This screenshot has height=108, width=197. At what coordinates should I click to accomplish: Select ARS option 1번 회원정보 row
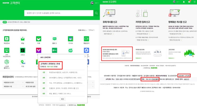(x=63, y=72)
